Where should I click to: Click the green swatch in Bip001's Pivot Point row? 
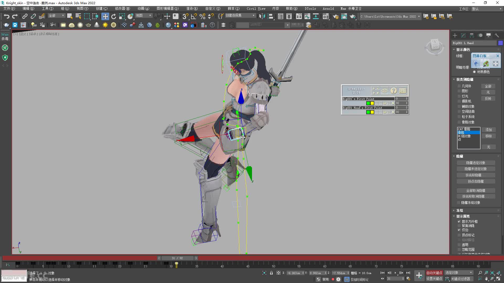coord(368,103)
